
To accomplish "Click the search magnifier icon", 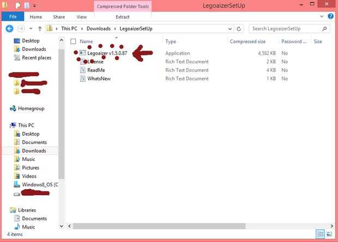I will pos(324,29).
